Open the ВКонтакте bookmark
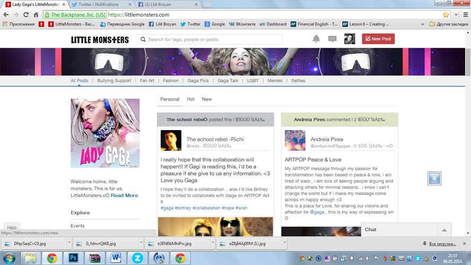 coord(242,24)
